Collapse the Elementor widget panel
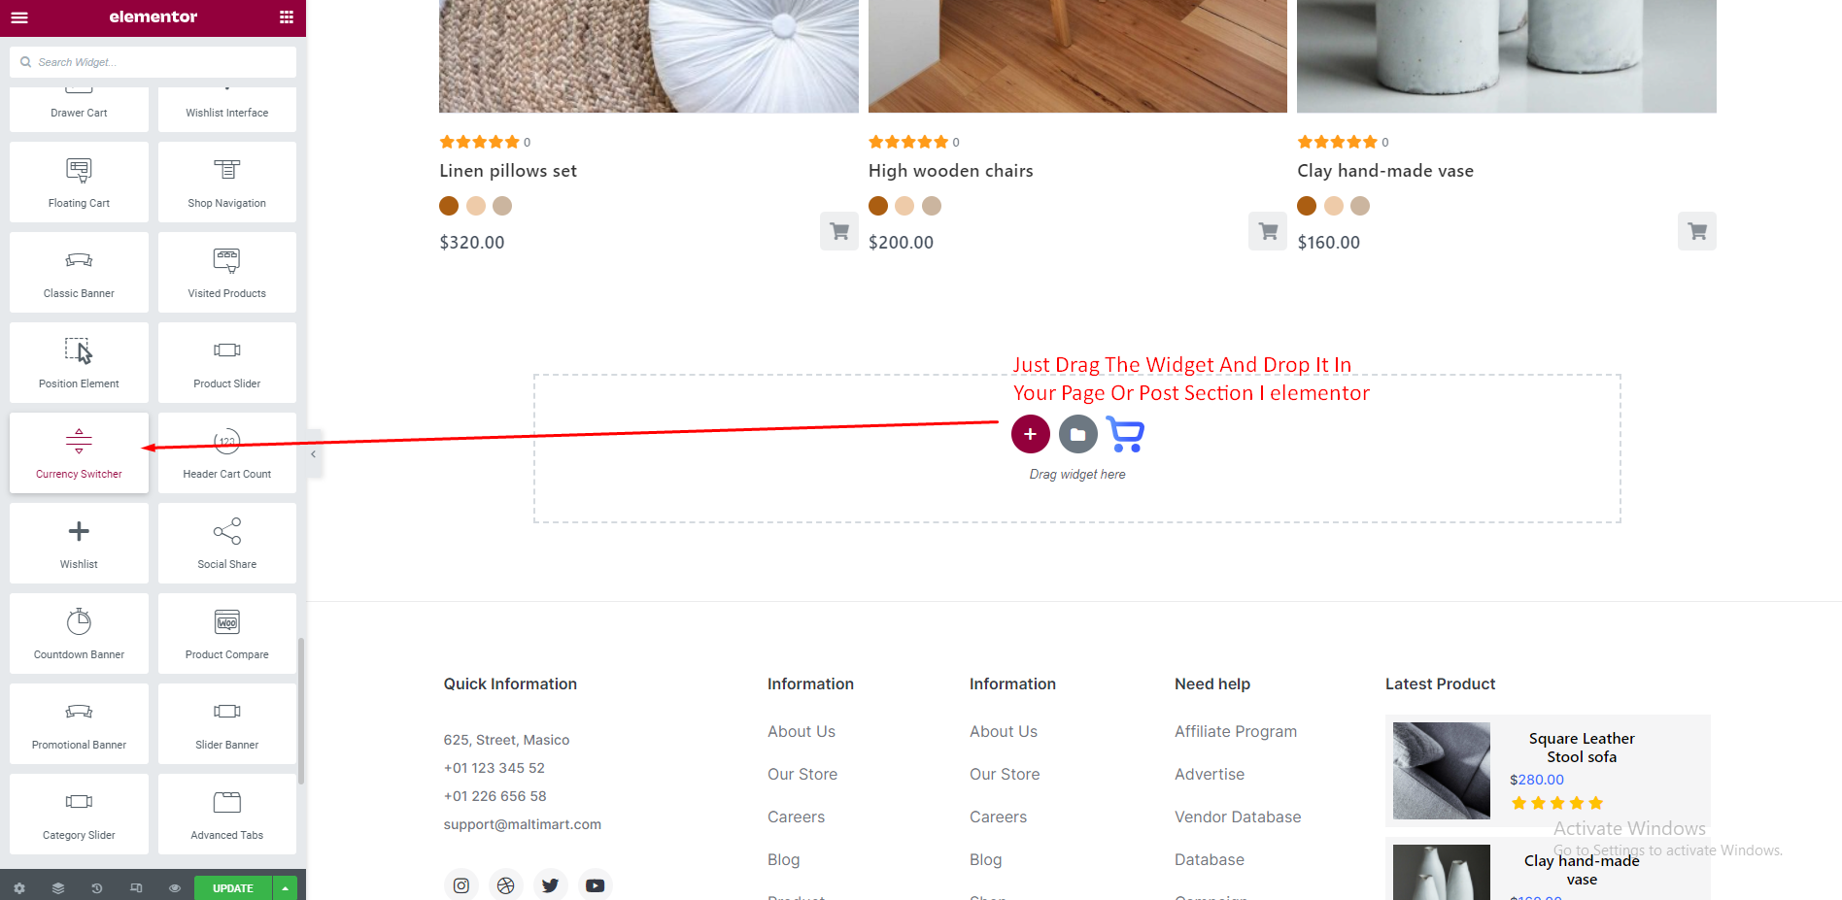Viewport: 1842px width, 900px height. (x=313, y=453)
